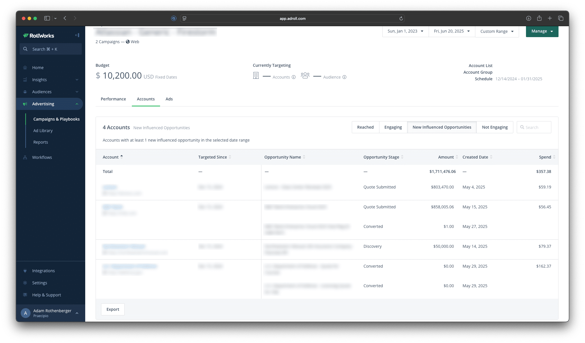
Task: Open the Custom Range dropdown
Action: tap(497, 31)
